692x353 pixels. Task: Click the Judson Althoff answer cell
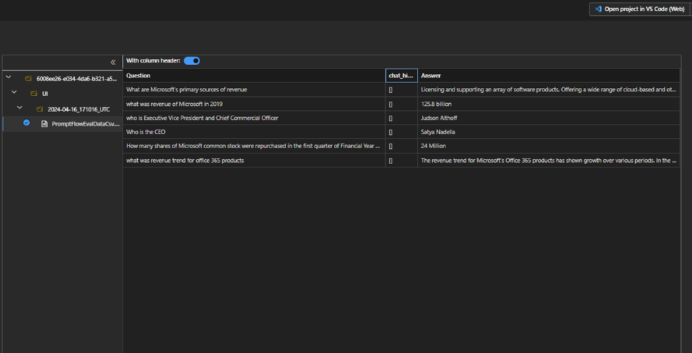439,118
